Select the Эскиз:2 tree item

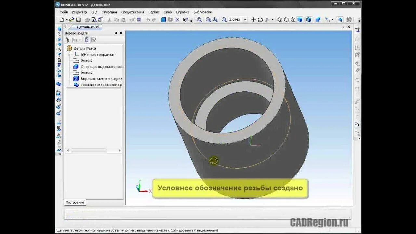pyautogui.click(x=87, y=73)
